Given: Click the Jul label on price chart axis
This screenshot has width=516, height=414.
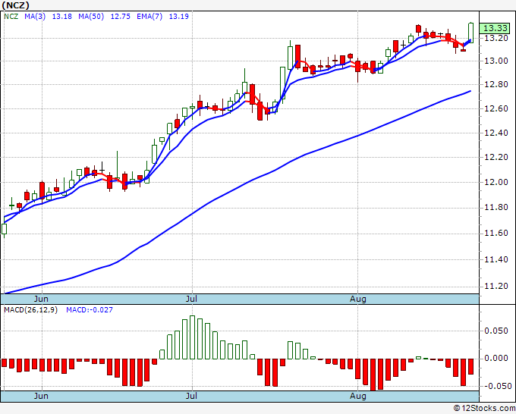Looking at the screenshot, I should 191,299.
